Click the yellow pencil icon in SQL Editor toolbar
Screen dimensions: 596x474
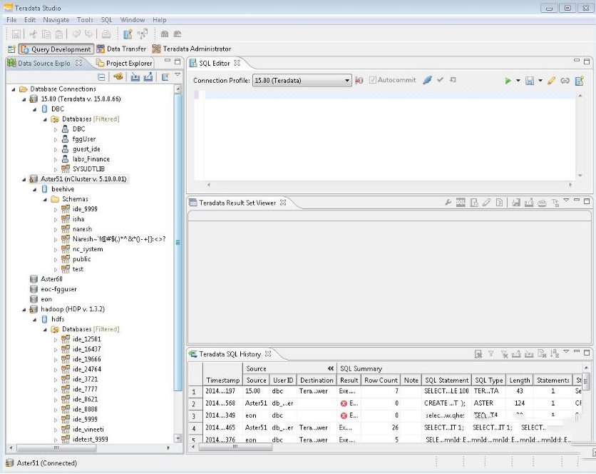point(551,81)
